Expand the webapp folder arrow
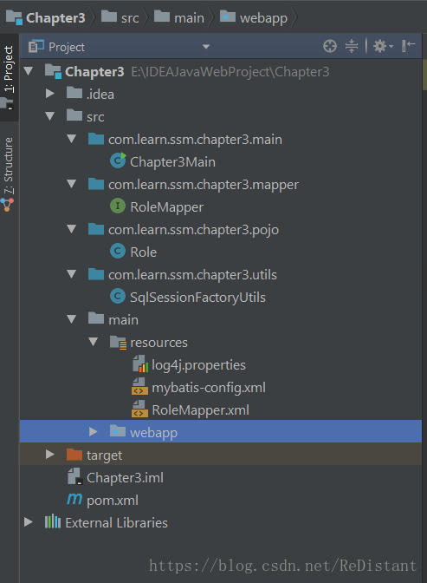Image resolution: width=427 pixels, height=583 pixels. (x=94, y=431)
